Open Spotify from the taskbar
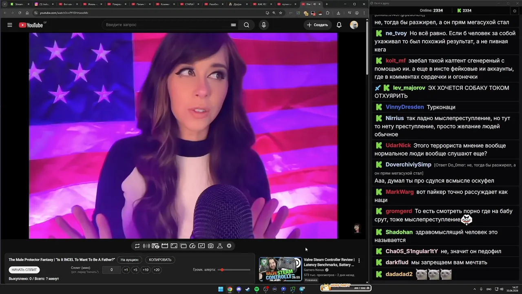The width and height of the screenshot is (522, 294). (x=257, y=289)
